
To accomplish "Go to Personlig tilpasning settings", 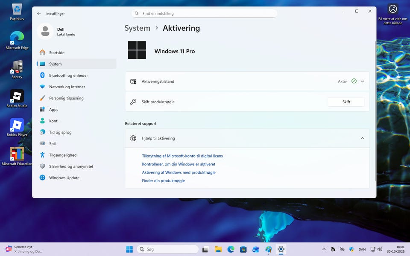I will [66, 98].
